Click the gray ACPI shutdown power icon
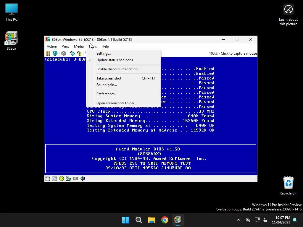 coord(64,53)
